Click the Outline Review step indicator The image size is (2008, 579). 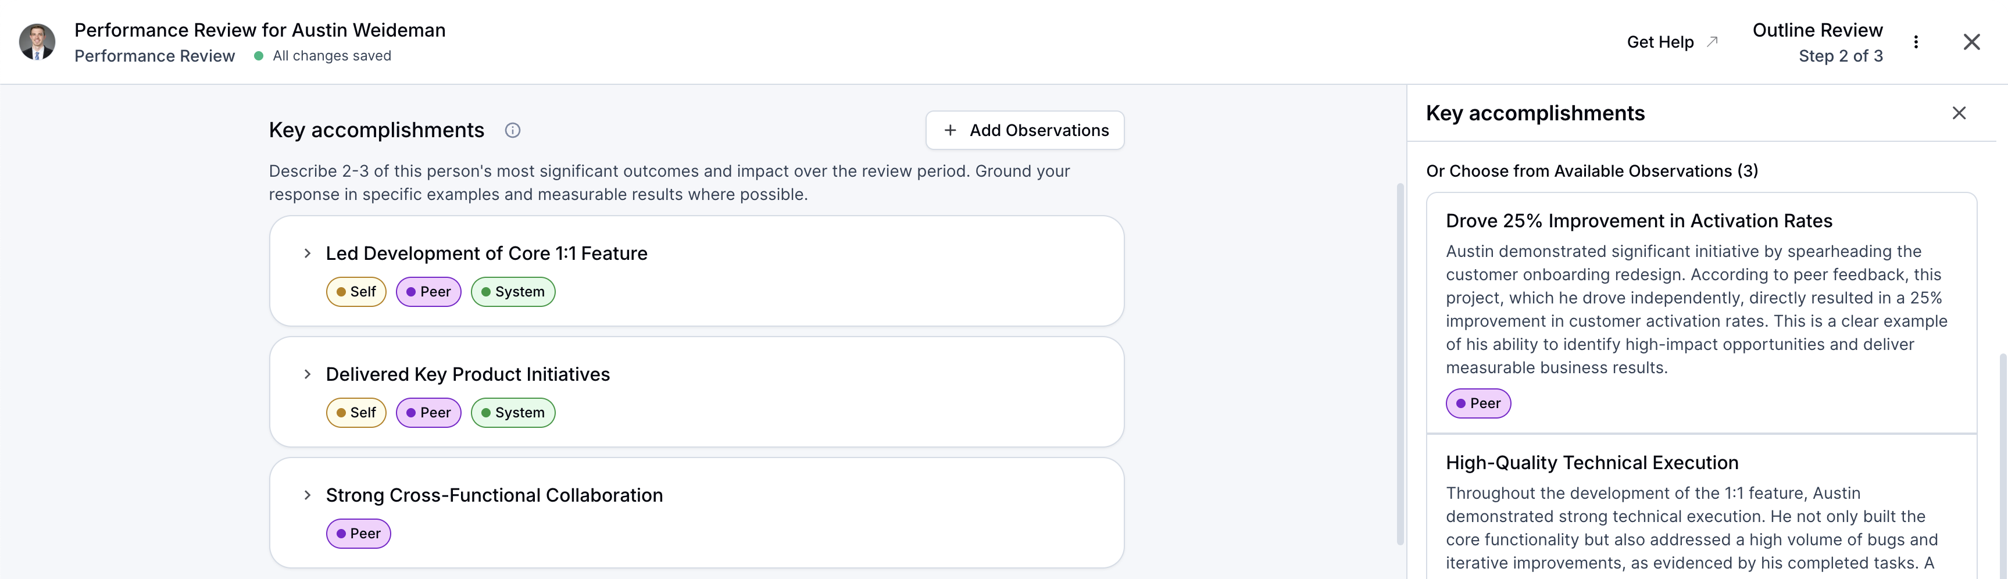1816,42
